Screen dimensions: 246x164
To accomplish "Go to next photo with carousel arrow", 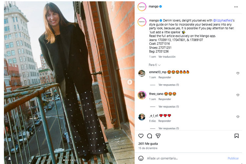I will click(x=130, y=82).
